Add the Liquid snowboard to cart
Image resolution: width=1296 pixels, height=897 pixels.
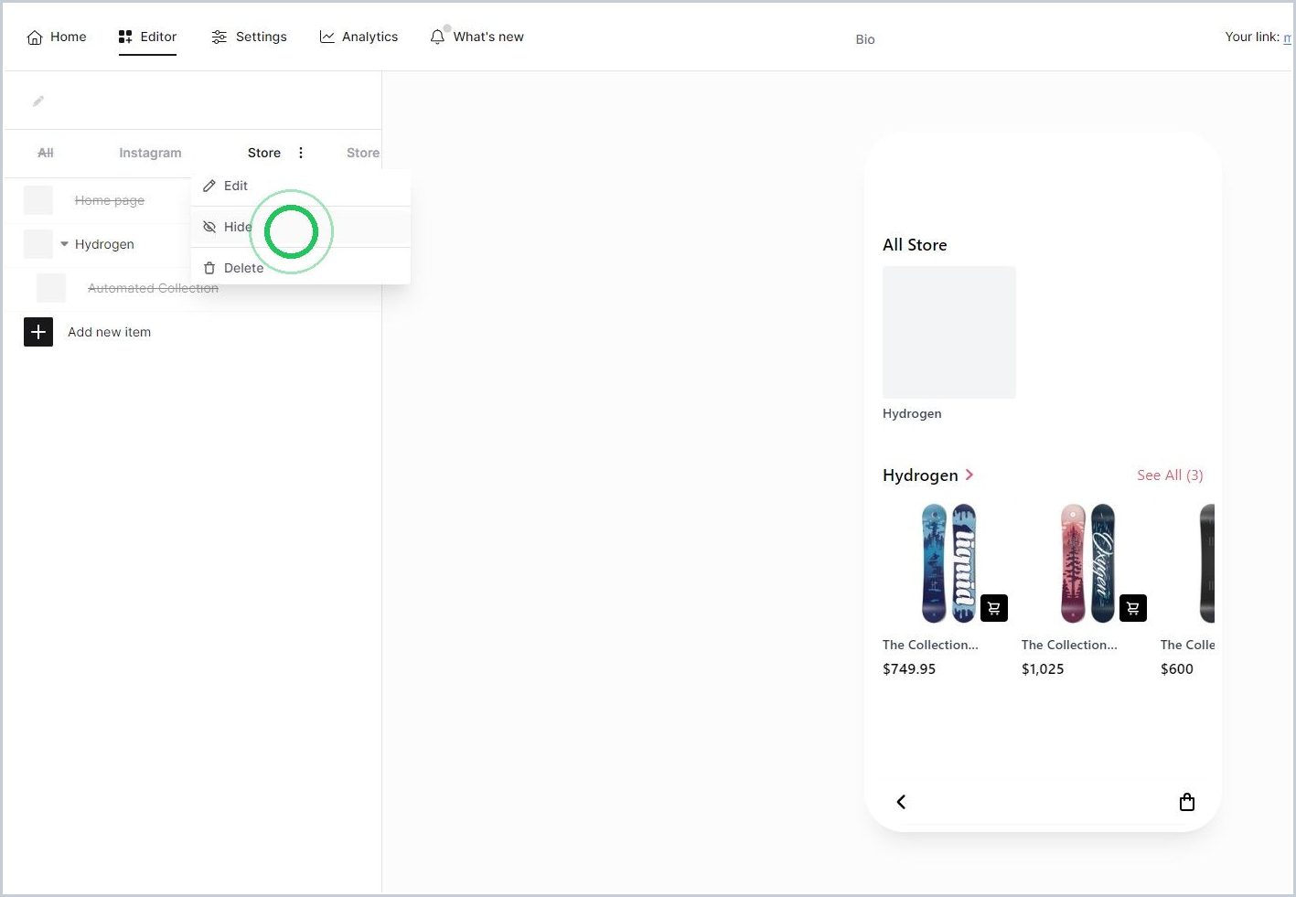coord(994,608)
